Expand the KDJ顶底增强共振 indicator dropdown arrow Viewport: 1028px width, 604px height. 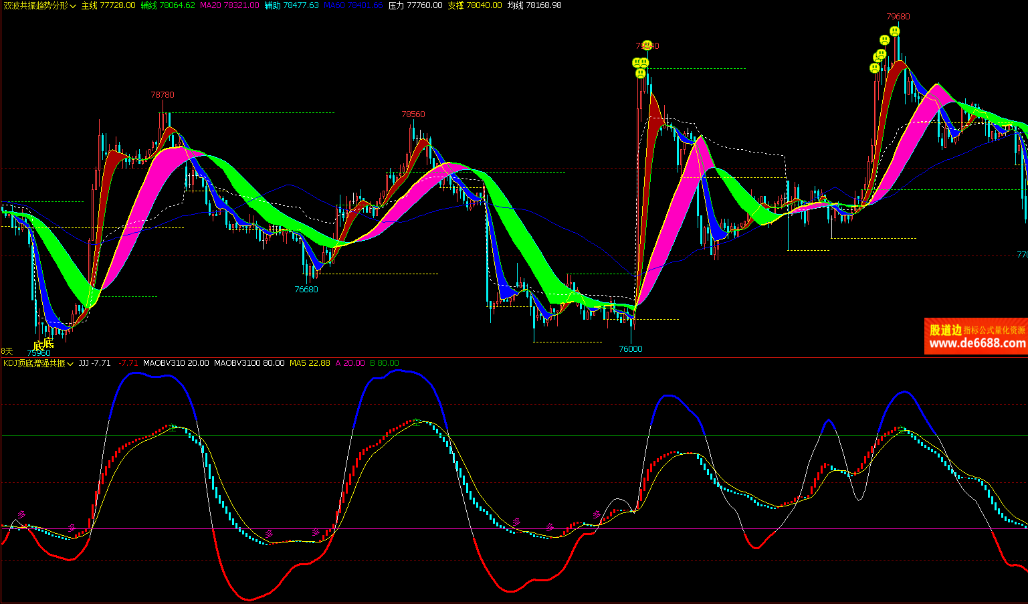tap(70, 364)
